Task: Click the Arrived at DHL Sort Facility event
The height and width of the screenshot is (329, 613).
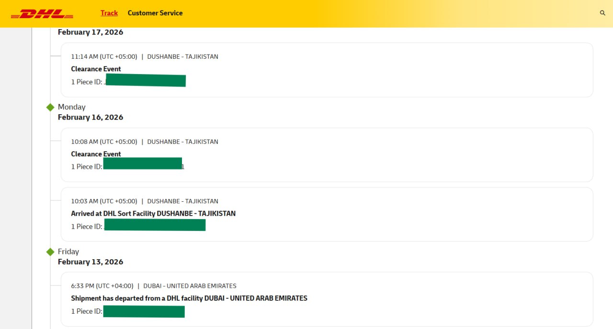Action: click(x=153, y=213)
